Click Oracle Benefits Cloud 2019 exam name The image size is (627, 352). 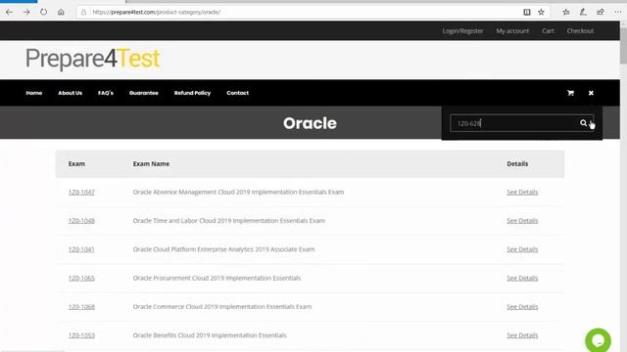pos(210,335)
